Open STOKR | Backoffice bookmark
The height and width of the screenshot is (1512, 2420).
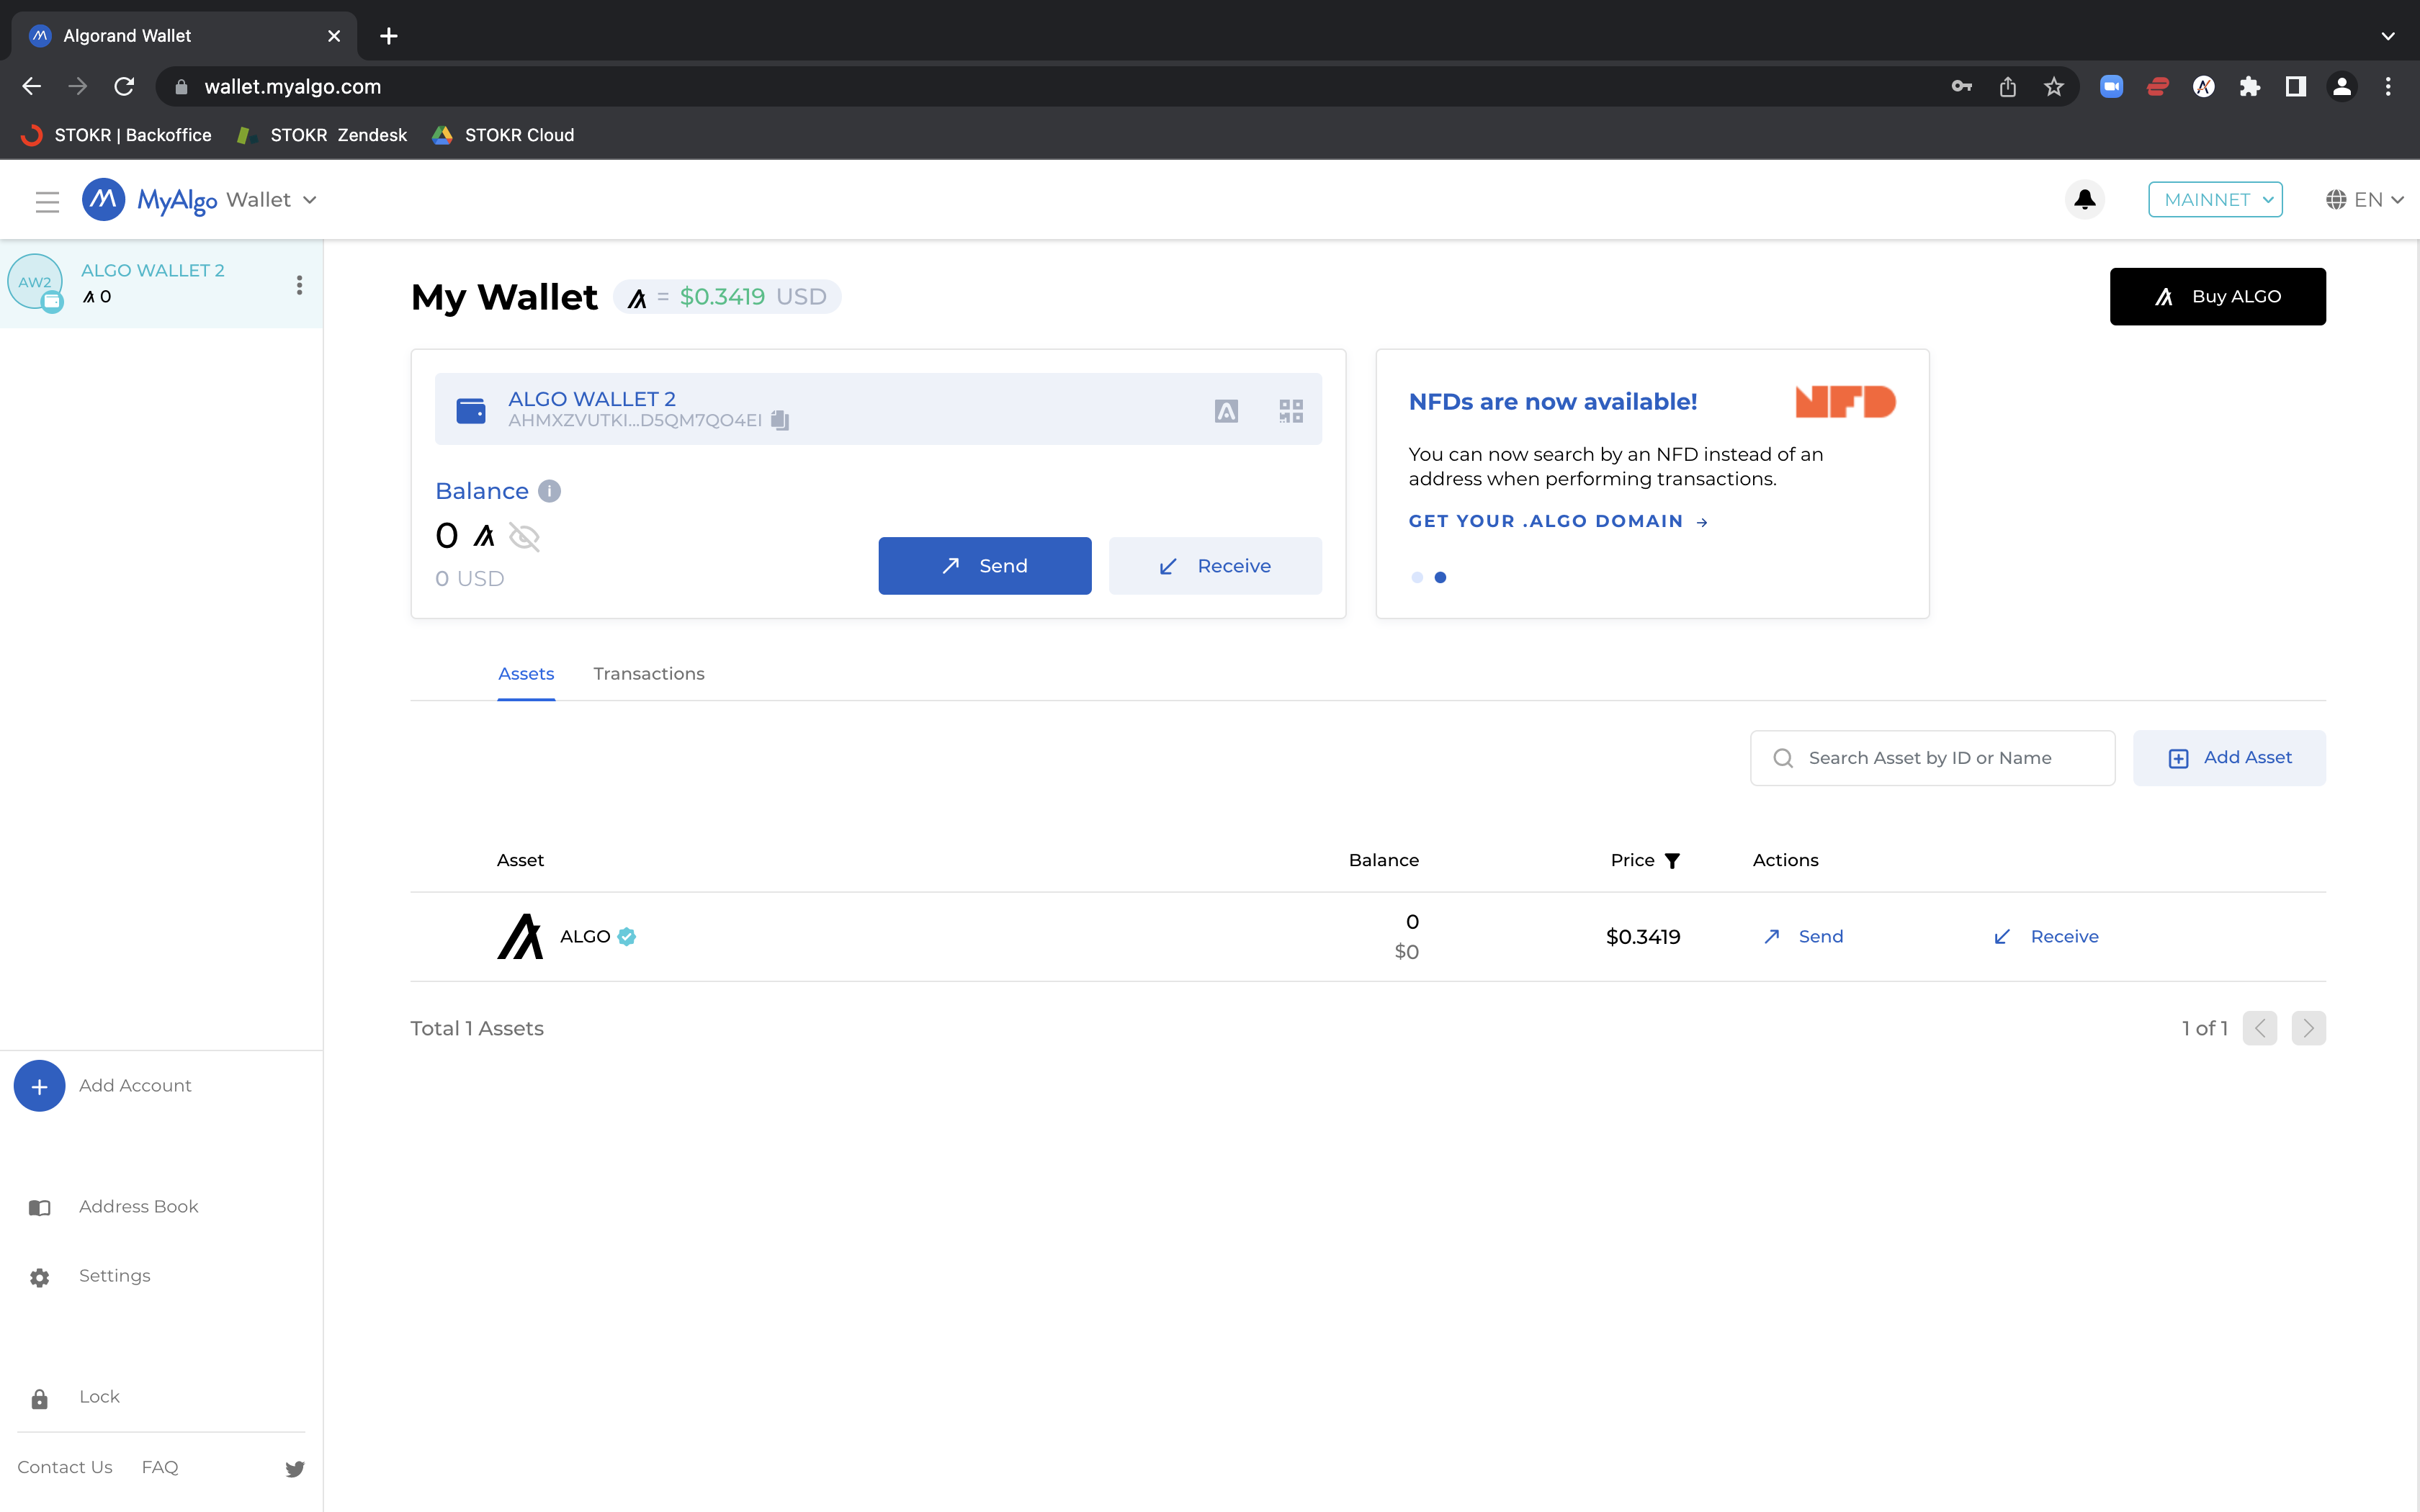[x=117, y=135]
